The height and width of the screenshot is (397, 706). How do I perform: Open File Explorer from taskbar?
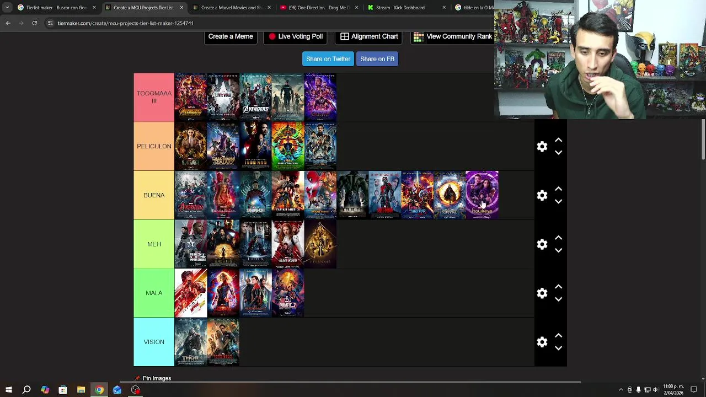point(81,390)
